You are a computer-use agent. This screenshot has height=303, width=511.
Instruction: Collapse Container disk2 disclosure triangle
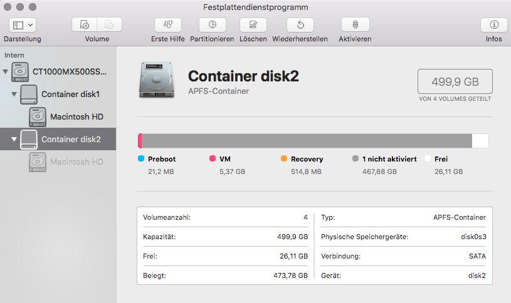click(x=14, y=140)
